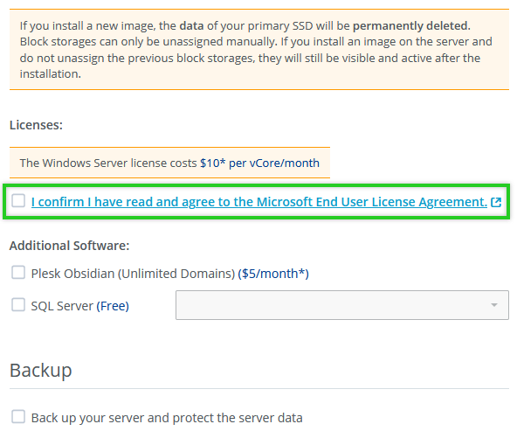Click the (Free) text next to SQL Server
This screenshot has width=517, height=431.
pyautogui.click(x=113, y=306)
